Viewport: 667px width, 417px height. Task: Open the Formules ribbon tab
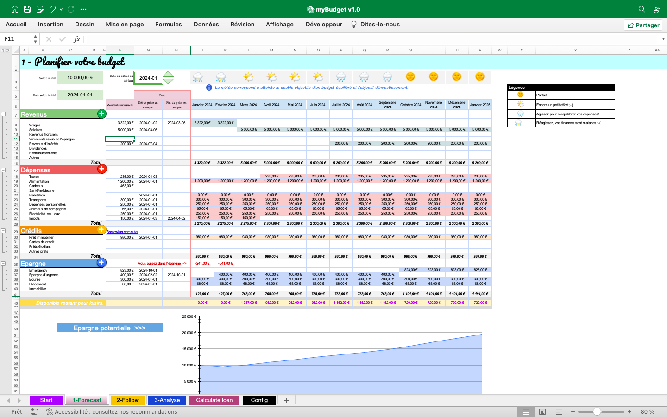pyautogui.click(x=168, y=24)
